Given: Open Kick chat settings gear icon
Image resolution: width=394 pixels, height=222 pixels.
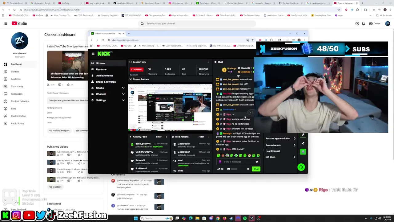Looking at the screenshot, I should click(248, 169).
